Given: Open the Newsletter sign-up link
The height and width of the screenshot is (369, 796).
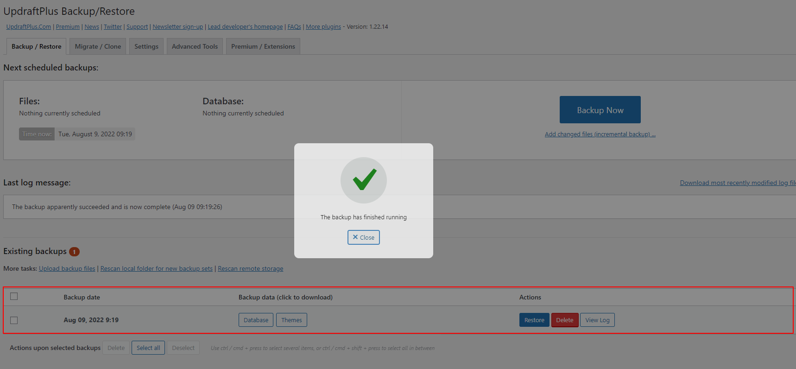Looking at the screenshot, I should (178, 27).
